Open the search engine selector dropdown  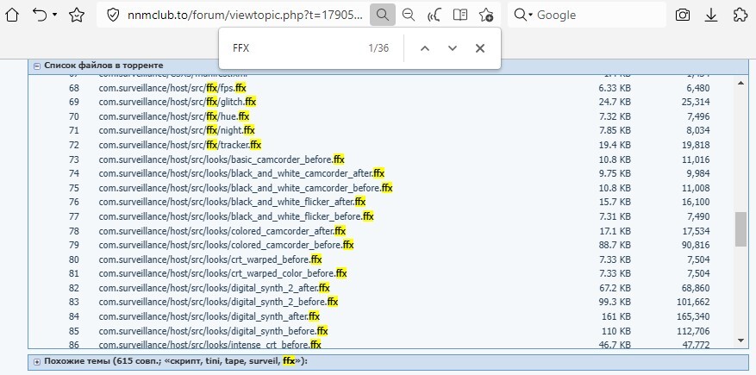coord(523,15)
